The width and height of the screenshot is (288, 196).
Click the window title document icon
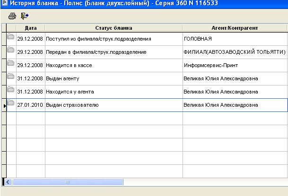pyautogui.click(x=4, y=3)
